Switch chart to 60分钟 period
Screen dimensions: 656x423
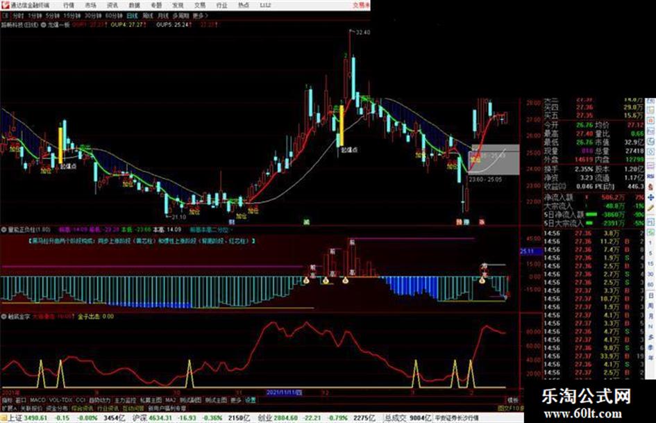click(114, 16)
